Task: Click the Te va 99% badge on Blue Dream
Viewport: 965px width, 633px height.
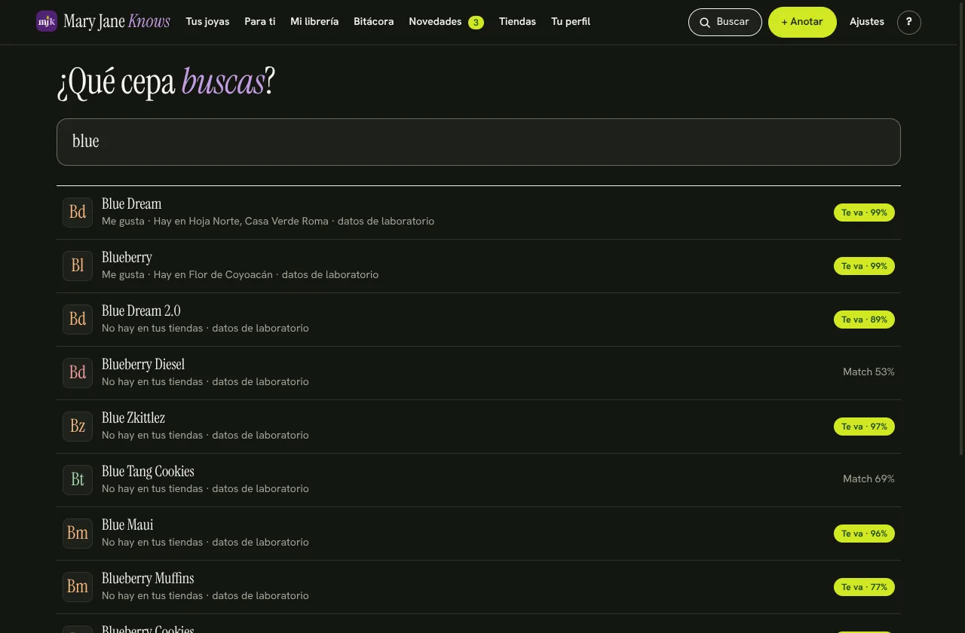Action: (x=864, y=213)
